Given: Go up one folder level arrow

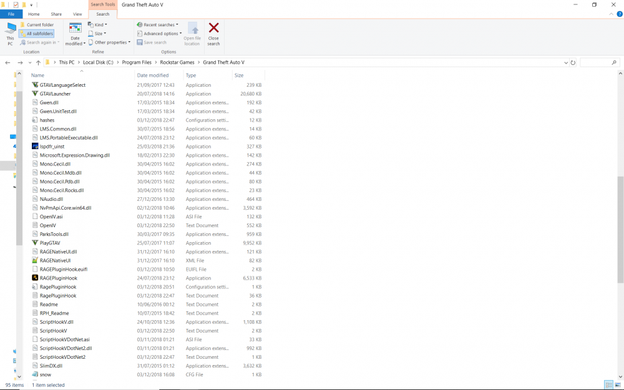Looking at the screenshot, I should [38, 62].
